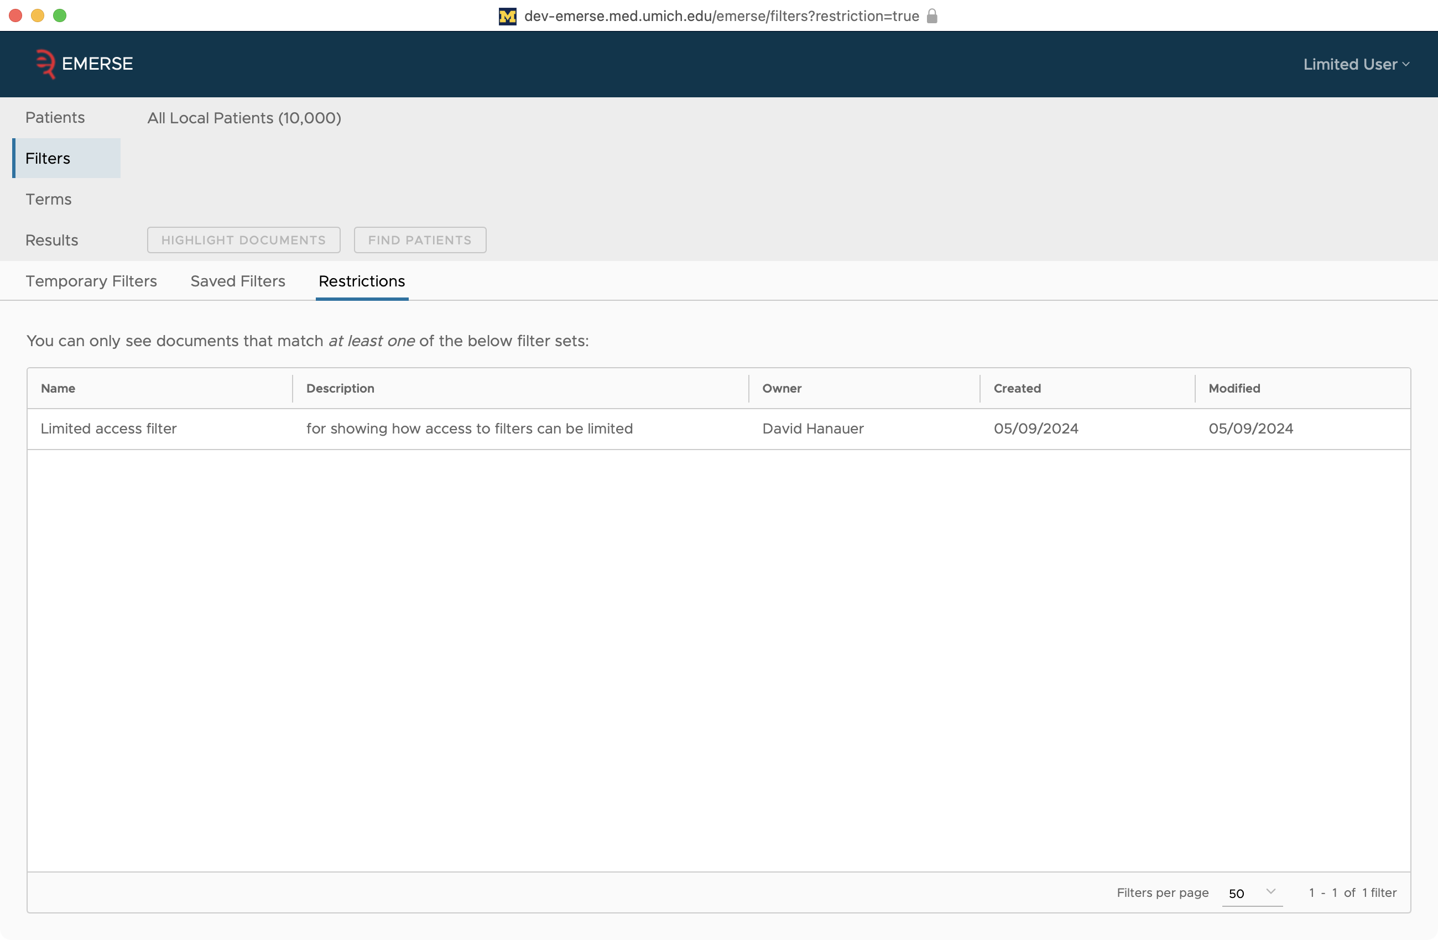Select the Saved Filters tab
Screen dimensions: 1438x940
tap(238, 281)
